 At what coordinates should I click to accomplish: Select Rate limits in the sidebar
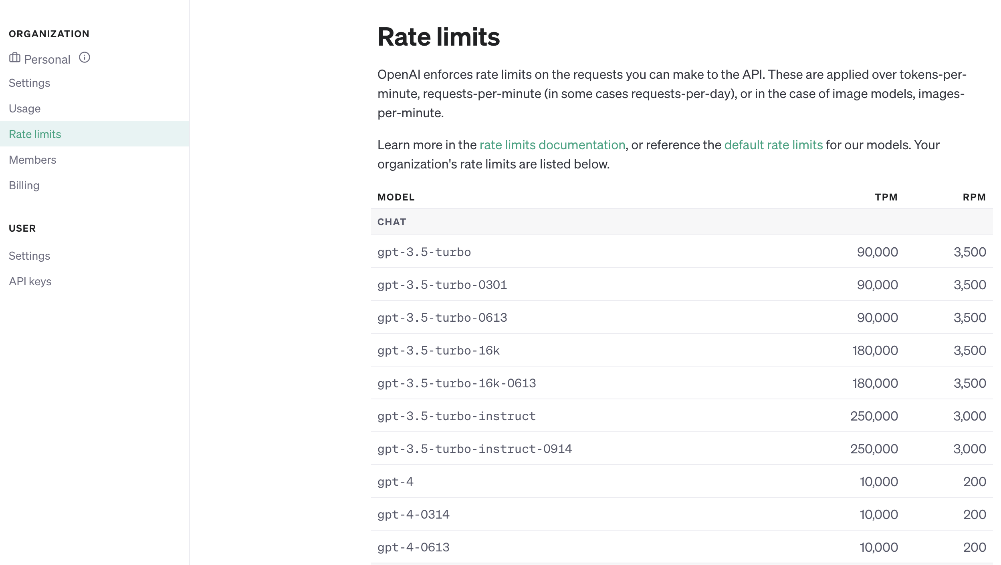[x=35, y=134]
